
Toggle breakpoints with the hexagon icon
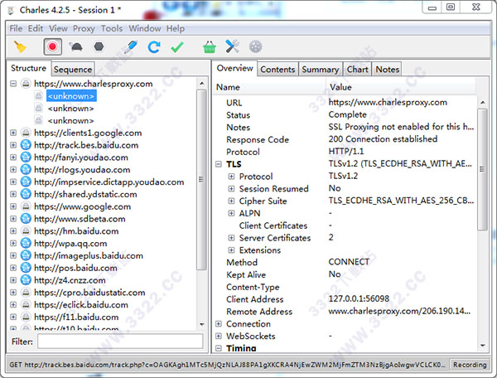(x=99, y=47)
